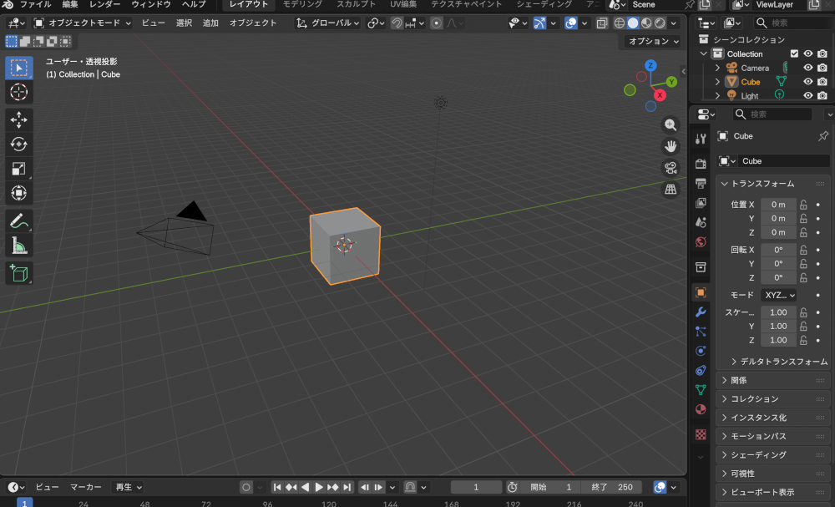
Task: Open the Physics properties tab
Action: (x=700, y=349)
